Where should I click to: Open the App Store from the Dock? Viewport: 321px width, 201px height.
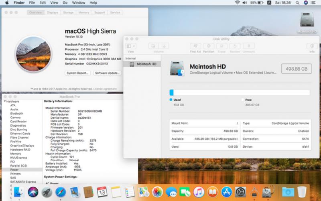click(x=226, y=192)
